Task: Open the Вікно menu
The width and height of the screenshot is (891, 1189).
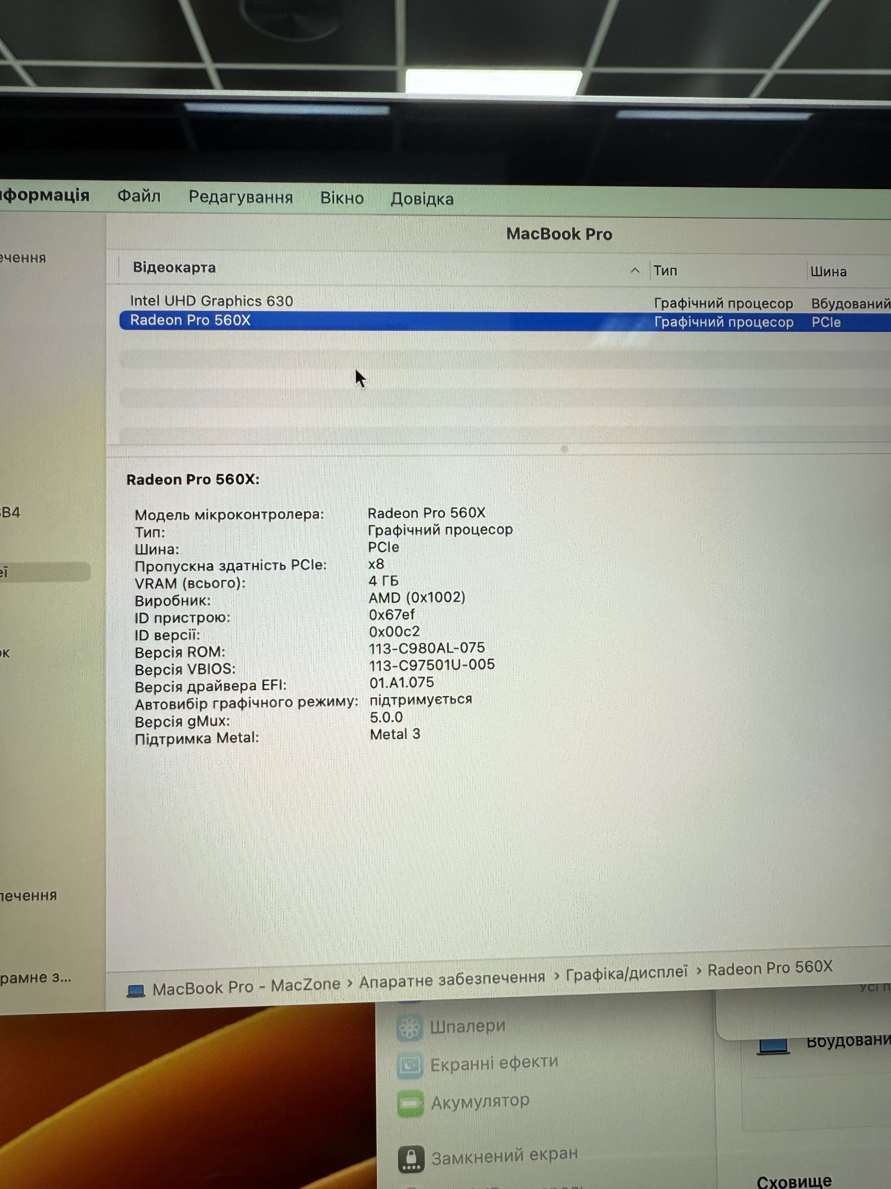Action: 342,198
